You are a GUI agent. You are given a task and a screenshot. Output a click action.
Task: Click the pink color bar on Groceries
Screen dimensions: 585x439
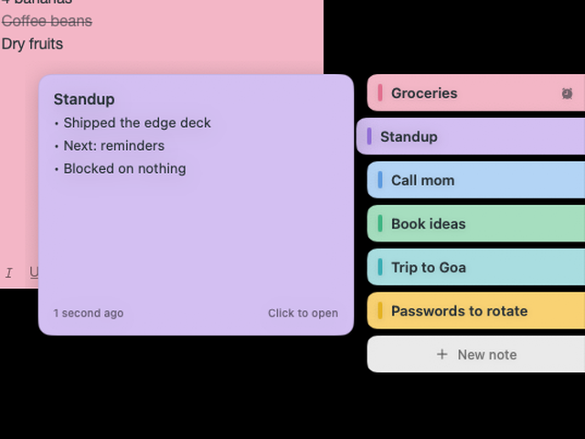click(380, 93)
